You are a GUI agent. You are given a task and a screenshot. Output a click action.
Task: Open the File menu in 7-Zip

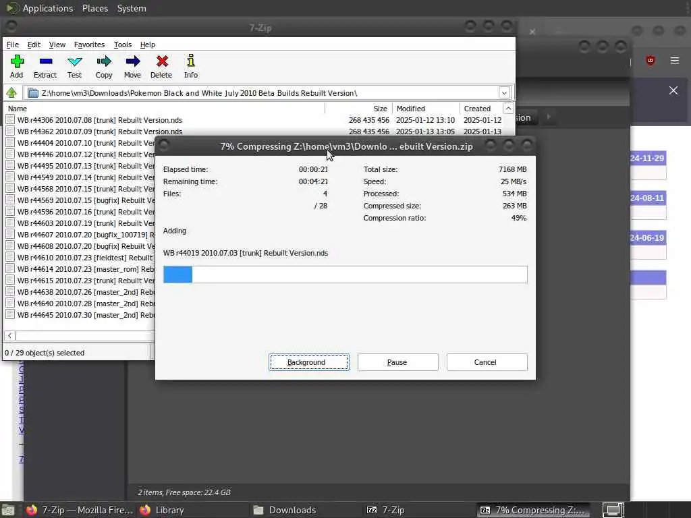pyautogui.click(x=13, y=45)
